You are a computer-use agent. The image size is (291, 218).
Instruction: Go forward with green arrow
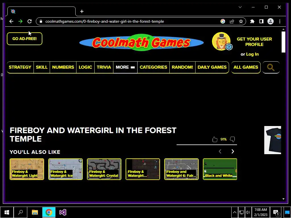click(x=20, y=21)
